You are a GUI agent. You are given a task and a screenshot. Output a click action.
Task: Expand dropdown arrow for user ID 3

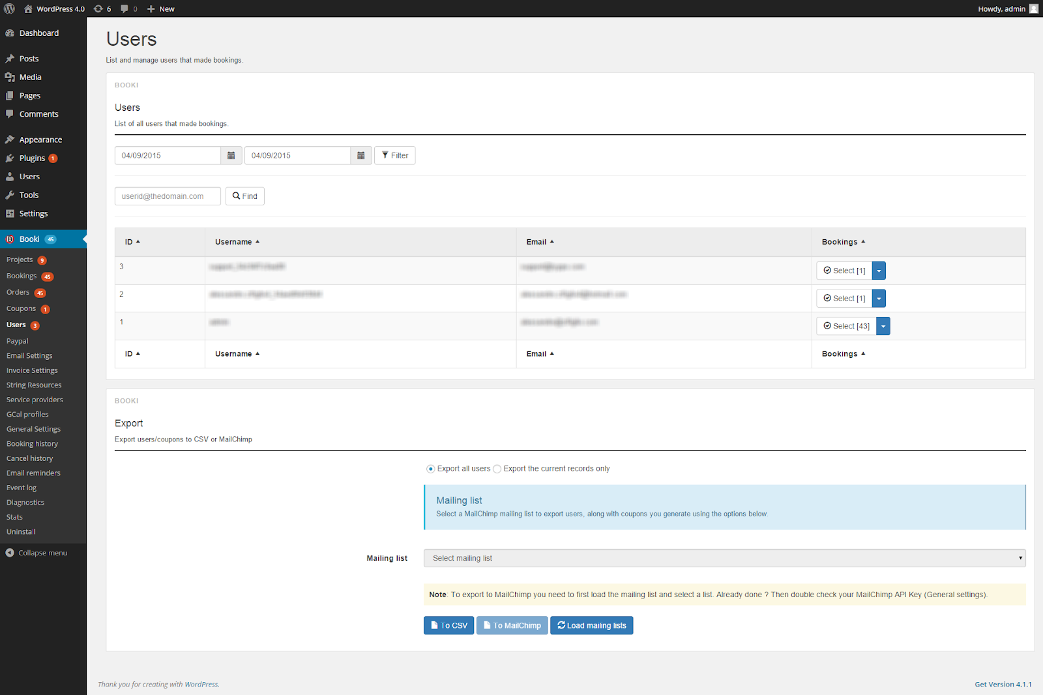879,271
